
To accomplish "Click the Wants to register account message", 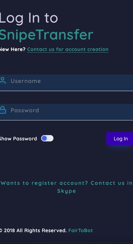I will click(x=67, y=187).
